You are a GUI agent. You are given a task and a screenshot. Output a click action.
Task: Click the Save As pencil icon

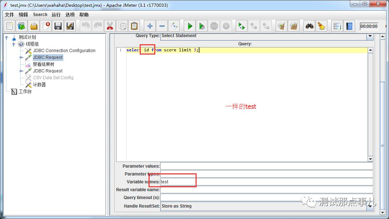click(x=70, y=26)
